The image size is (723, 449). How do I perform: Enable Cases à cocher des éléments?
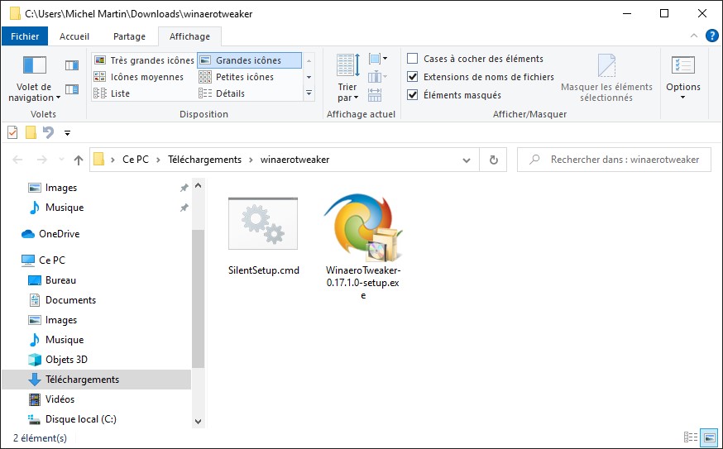(413, 59)
